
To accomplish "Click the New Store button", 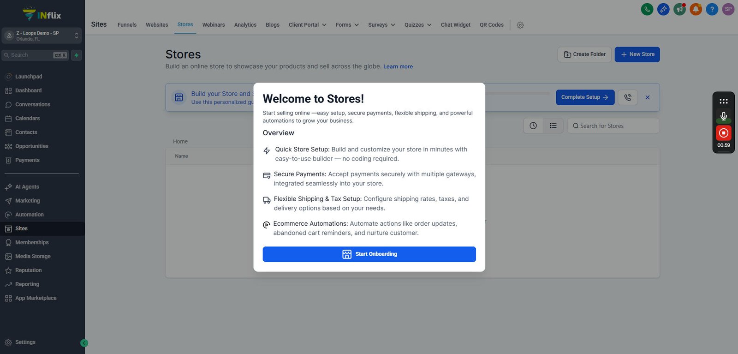I will 637,54.
